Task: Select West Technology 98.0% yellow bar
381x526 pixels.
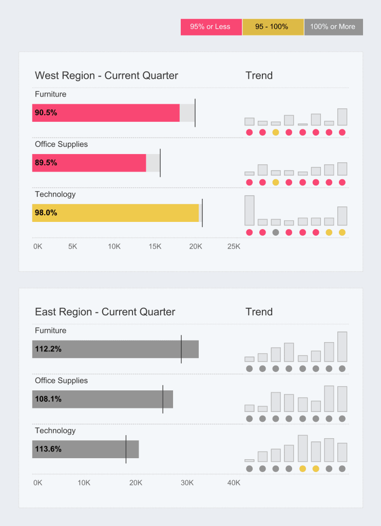Action: (116, 213)
